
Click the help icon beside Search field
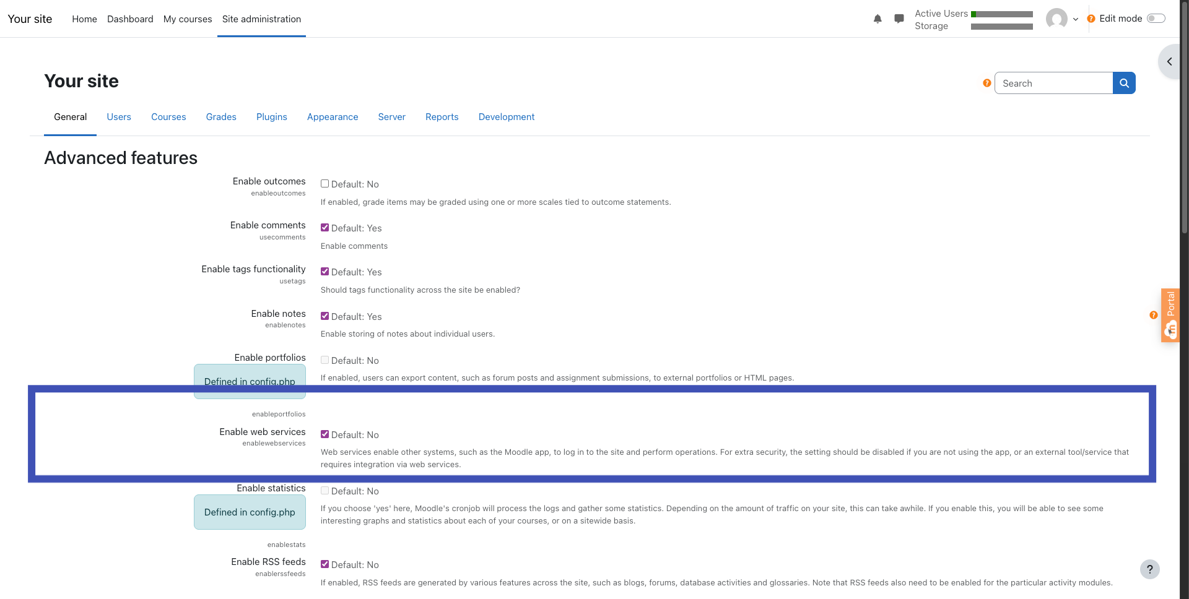pos(987,83)
